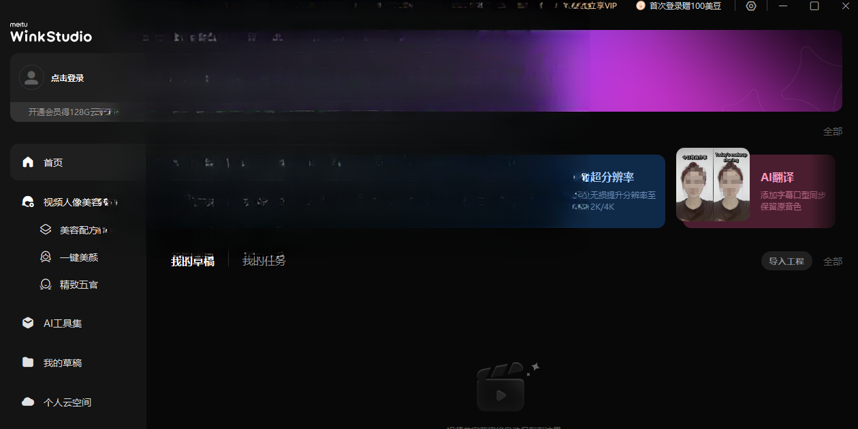Viewport: 858px width, 429px height.
Task: Click the 我的草稿 folder icon
Action: [x=28, y=362]
